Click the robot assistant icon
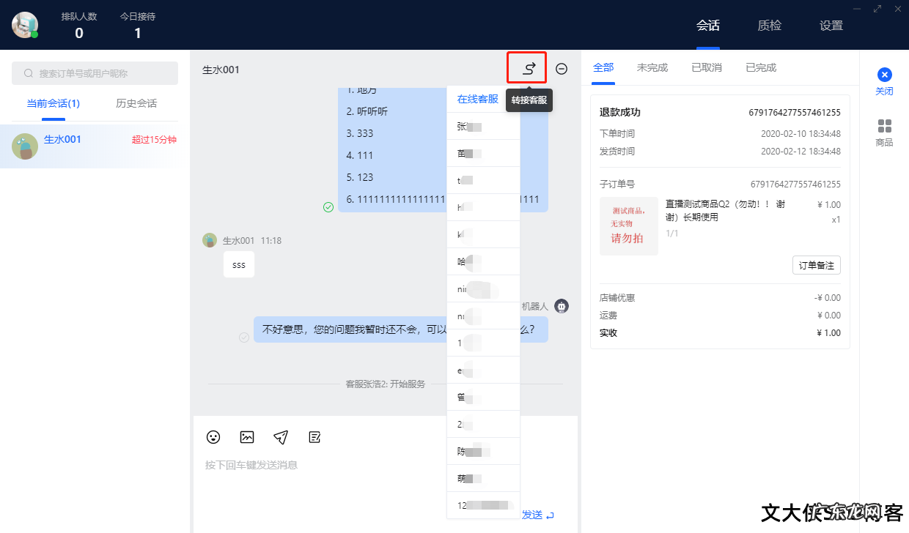 pyautogui.click(x=561, y=305)
